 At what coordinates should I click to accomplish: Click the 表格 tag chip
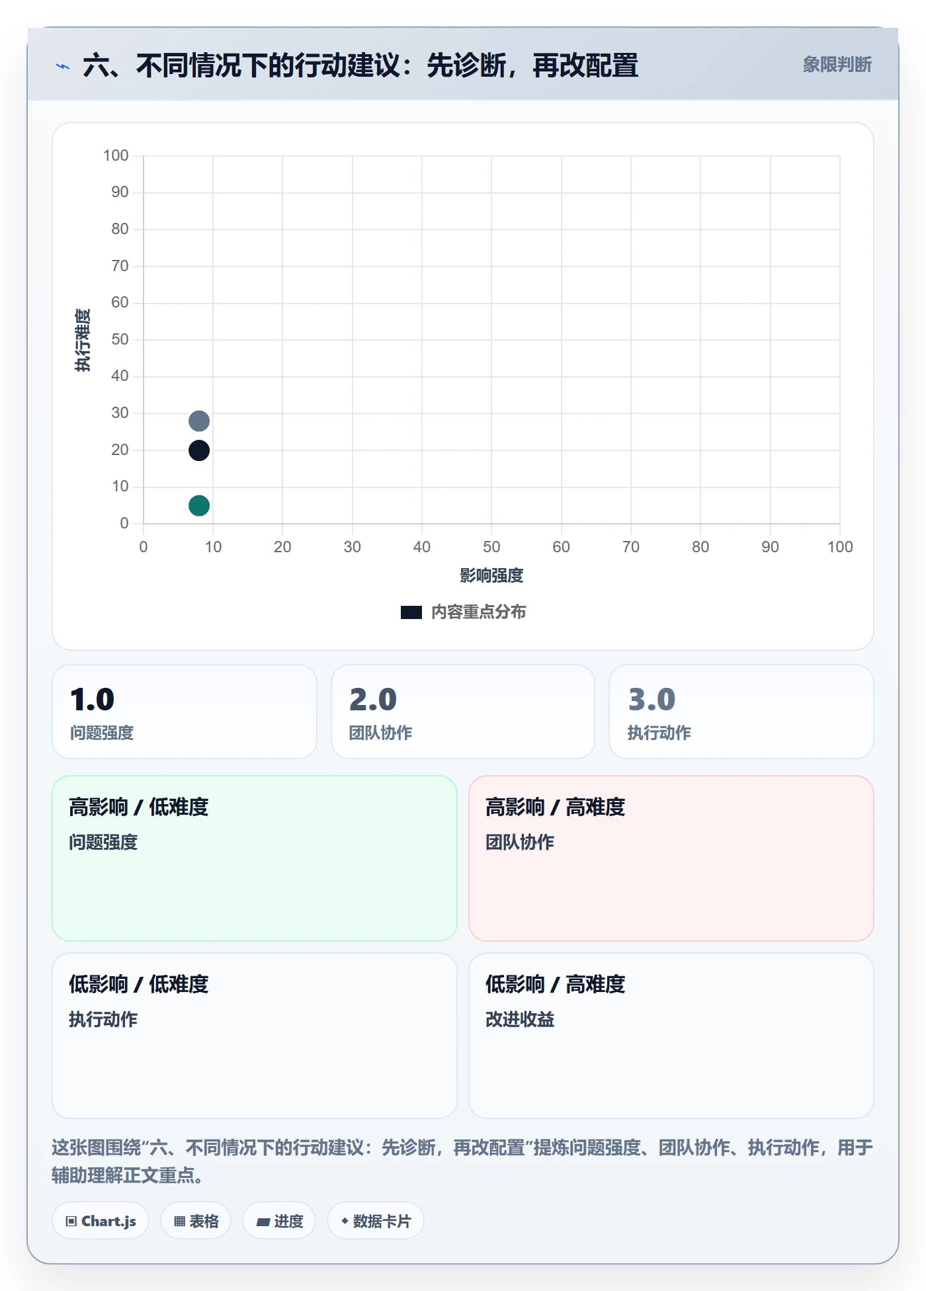tap(196, 1221)
